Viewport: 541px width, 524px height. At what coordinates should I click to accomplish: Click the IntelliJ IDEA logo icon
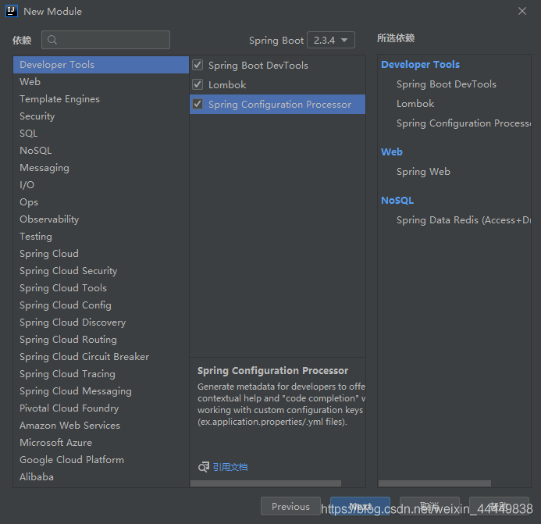click(x=12, y=11)
